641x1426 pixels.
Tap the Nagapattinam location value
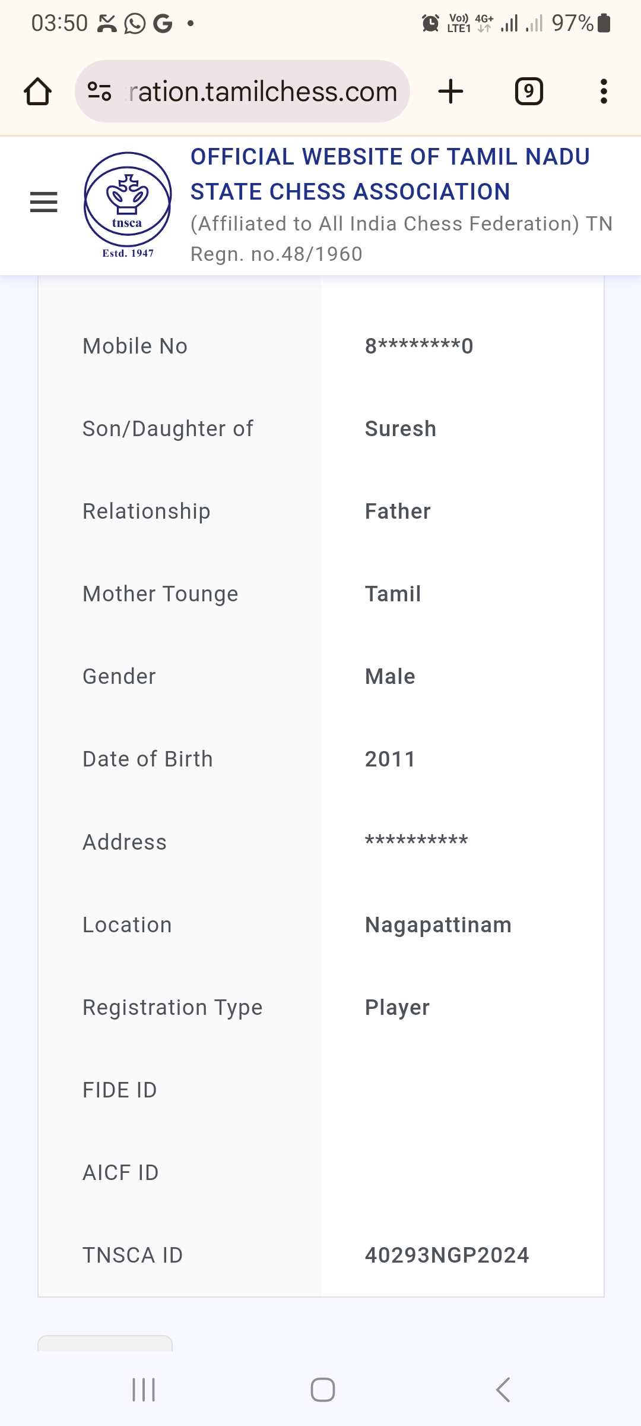pos(437,925)
